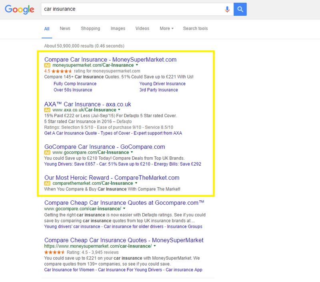Click the Google logo

[19, 9]
